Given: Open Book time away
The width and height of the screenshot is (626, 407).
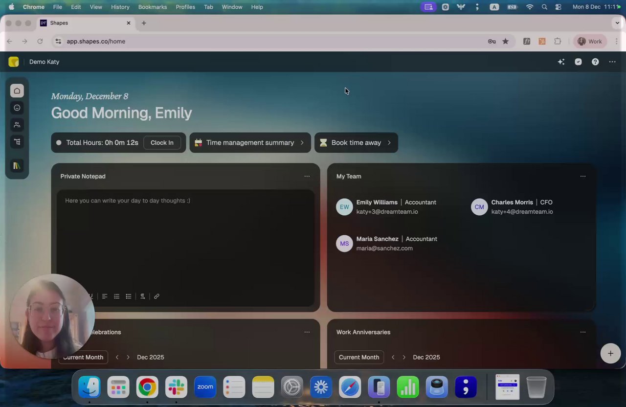Looking at the screenshot, I should (x=356, y=143).
